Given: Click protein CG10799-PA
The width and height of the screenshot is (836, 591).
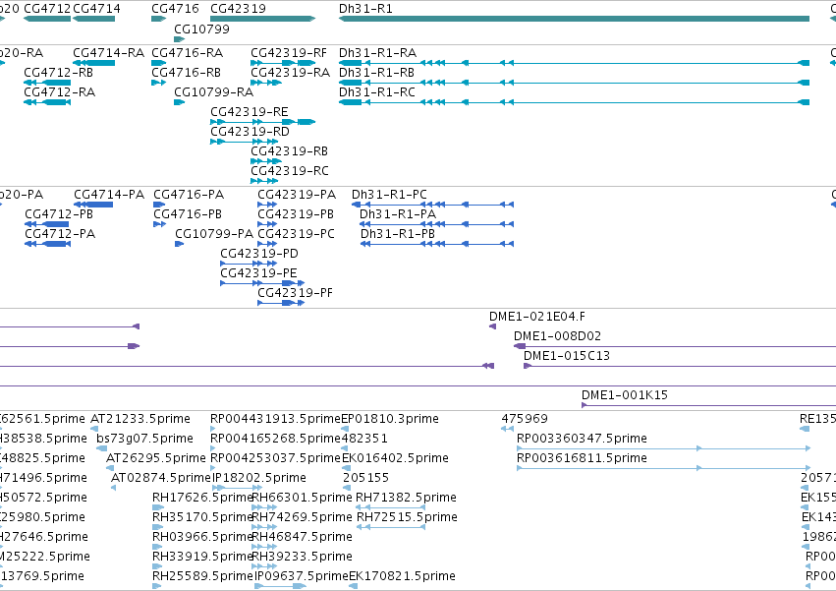Looking at the screenshot, I should coord(179,244).
